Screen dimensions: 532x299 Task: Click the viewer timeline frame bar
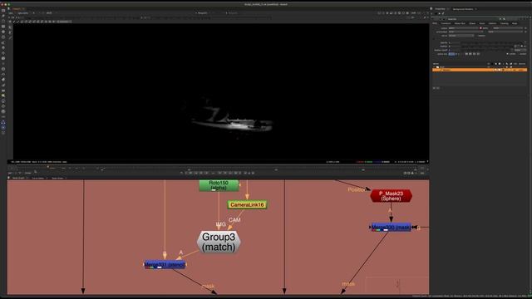[x=217, y=169]
